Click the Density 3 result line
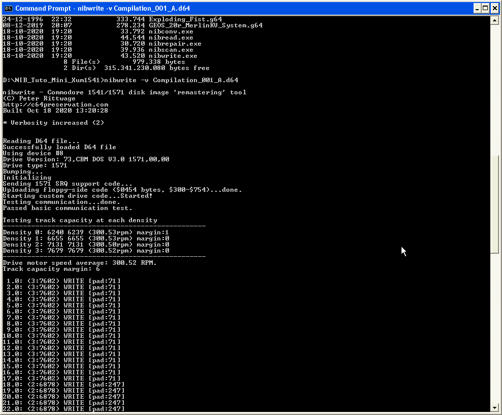Screen dimensions: 502x415 point(86,251)
